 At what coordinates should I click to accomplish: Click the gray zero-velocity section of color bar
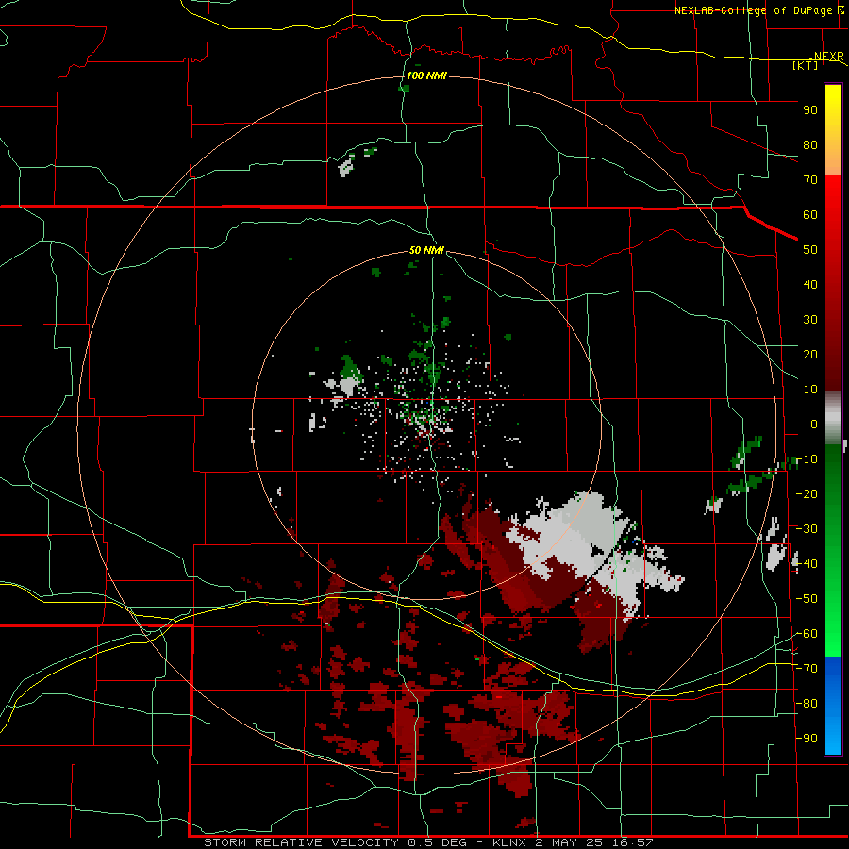[833, 418]
